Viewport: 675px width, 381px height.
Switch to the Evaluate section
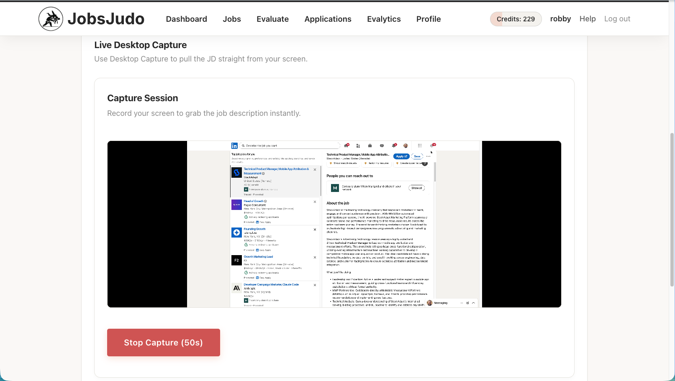(x=272, y=19)
